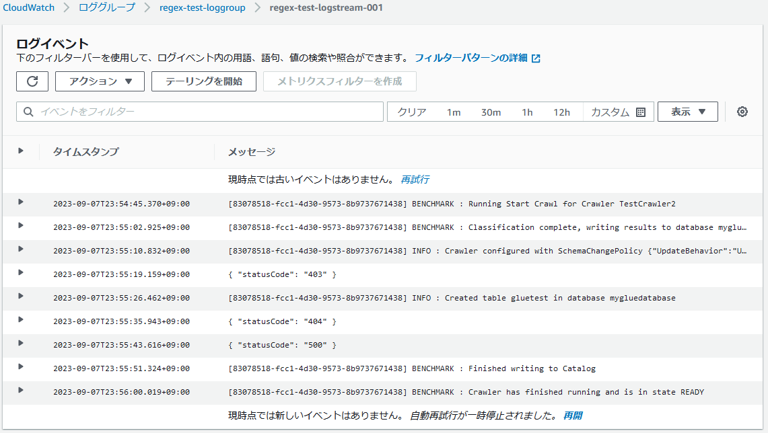Select message Crawler has finished running
The width and height of the screenshot is (768, 433).
coord(466,392)
